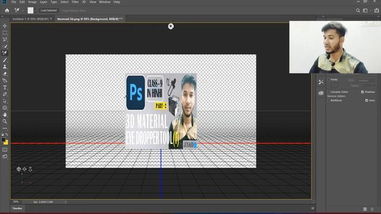Select the Move tool

5,26
